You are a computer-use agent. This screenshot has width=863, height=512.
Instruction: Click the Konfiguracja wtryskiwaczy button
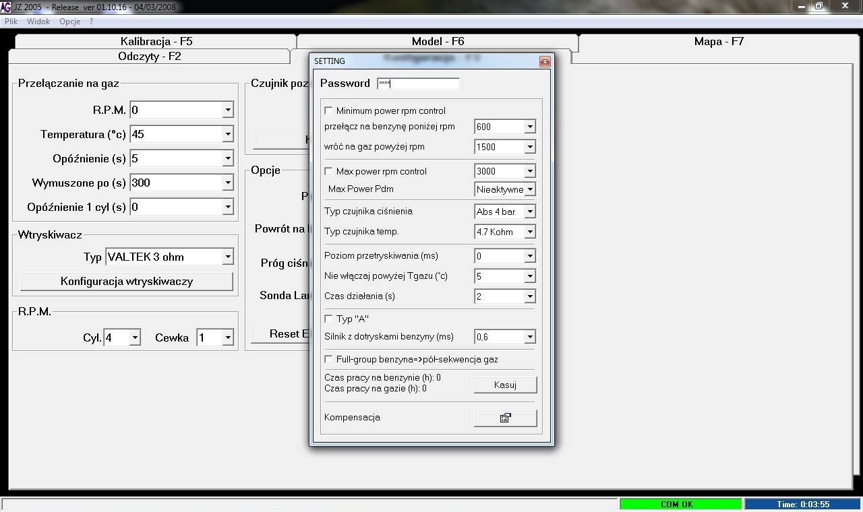[127, 282]
